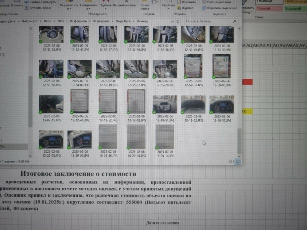Select thumbnail 2025-02-06 12-52-56.JPG
The width and height of the screenshot is (307, 230).
click(137, 34)
